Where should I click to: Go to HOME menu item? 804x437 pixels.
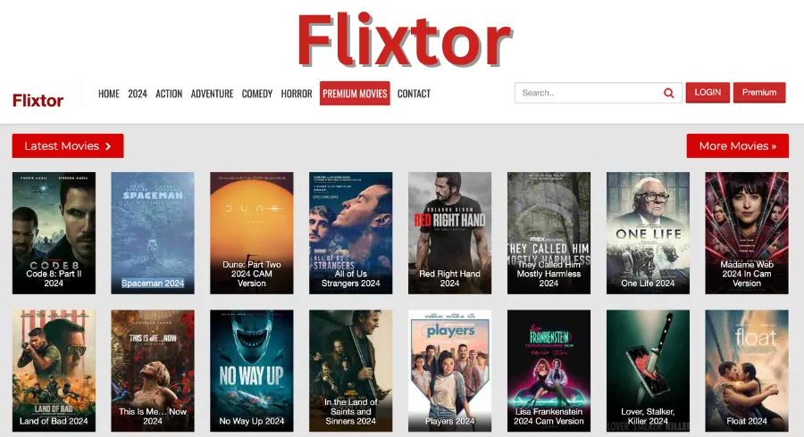109,94
